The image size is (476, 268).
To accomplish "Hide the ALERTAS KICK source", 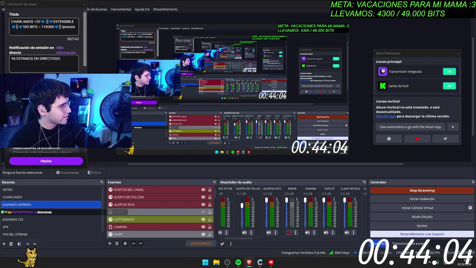I will pos(203,204).
